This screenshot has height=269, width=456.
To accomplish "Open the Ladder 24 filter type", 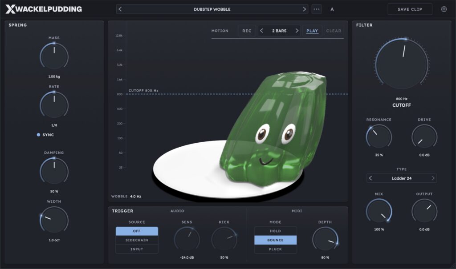I will 401,178.
